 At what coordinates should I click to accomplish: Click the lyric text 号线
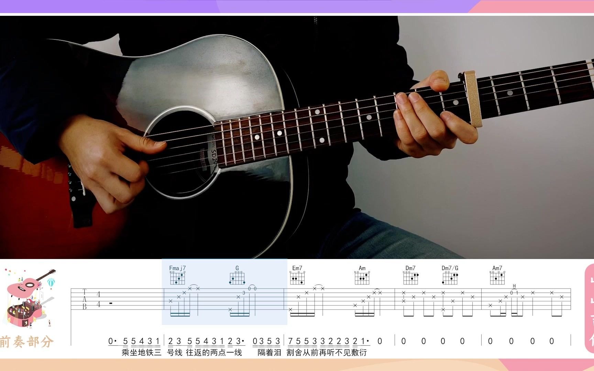pos(175,352)
